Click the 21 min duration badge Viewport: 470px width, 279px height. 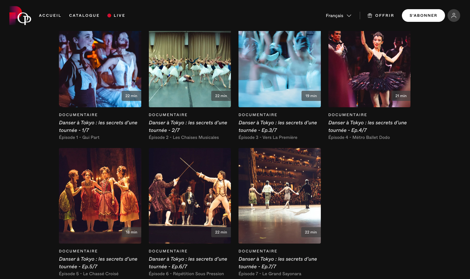(x=401, y=96)
